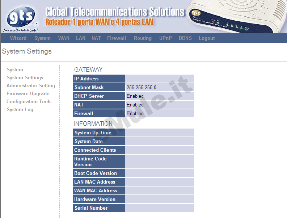Go to the WAN settings menu
This screenshot has width=287, height=218.
64,38
